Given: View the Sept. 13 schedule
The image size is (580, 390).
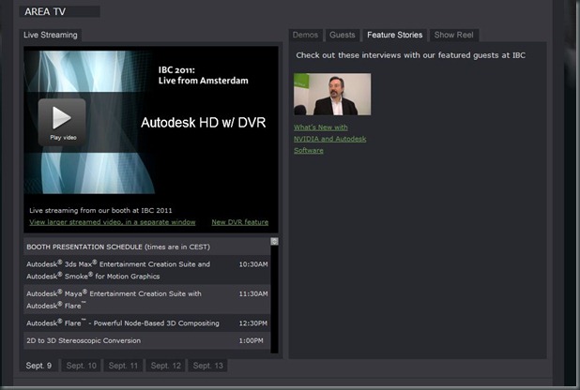Looking at the screenshot, I should 208,366.
